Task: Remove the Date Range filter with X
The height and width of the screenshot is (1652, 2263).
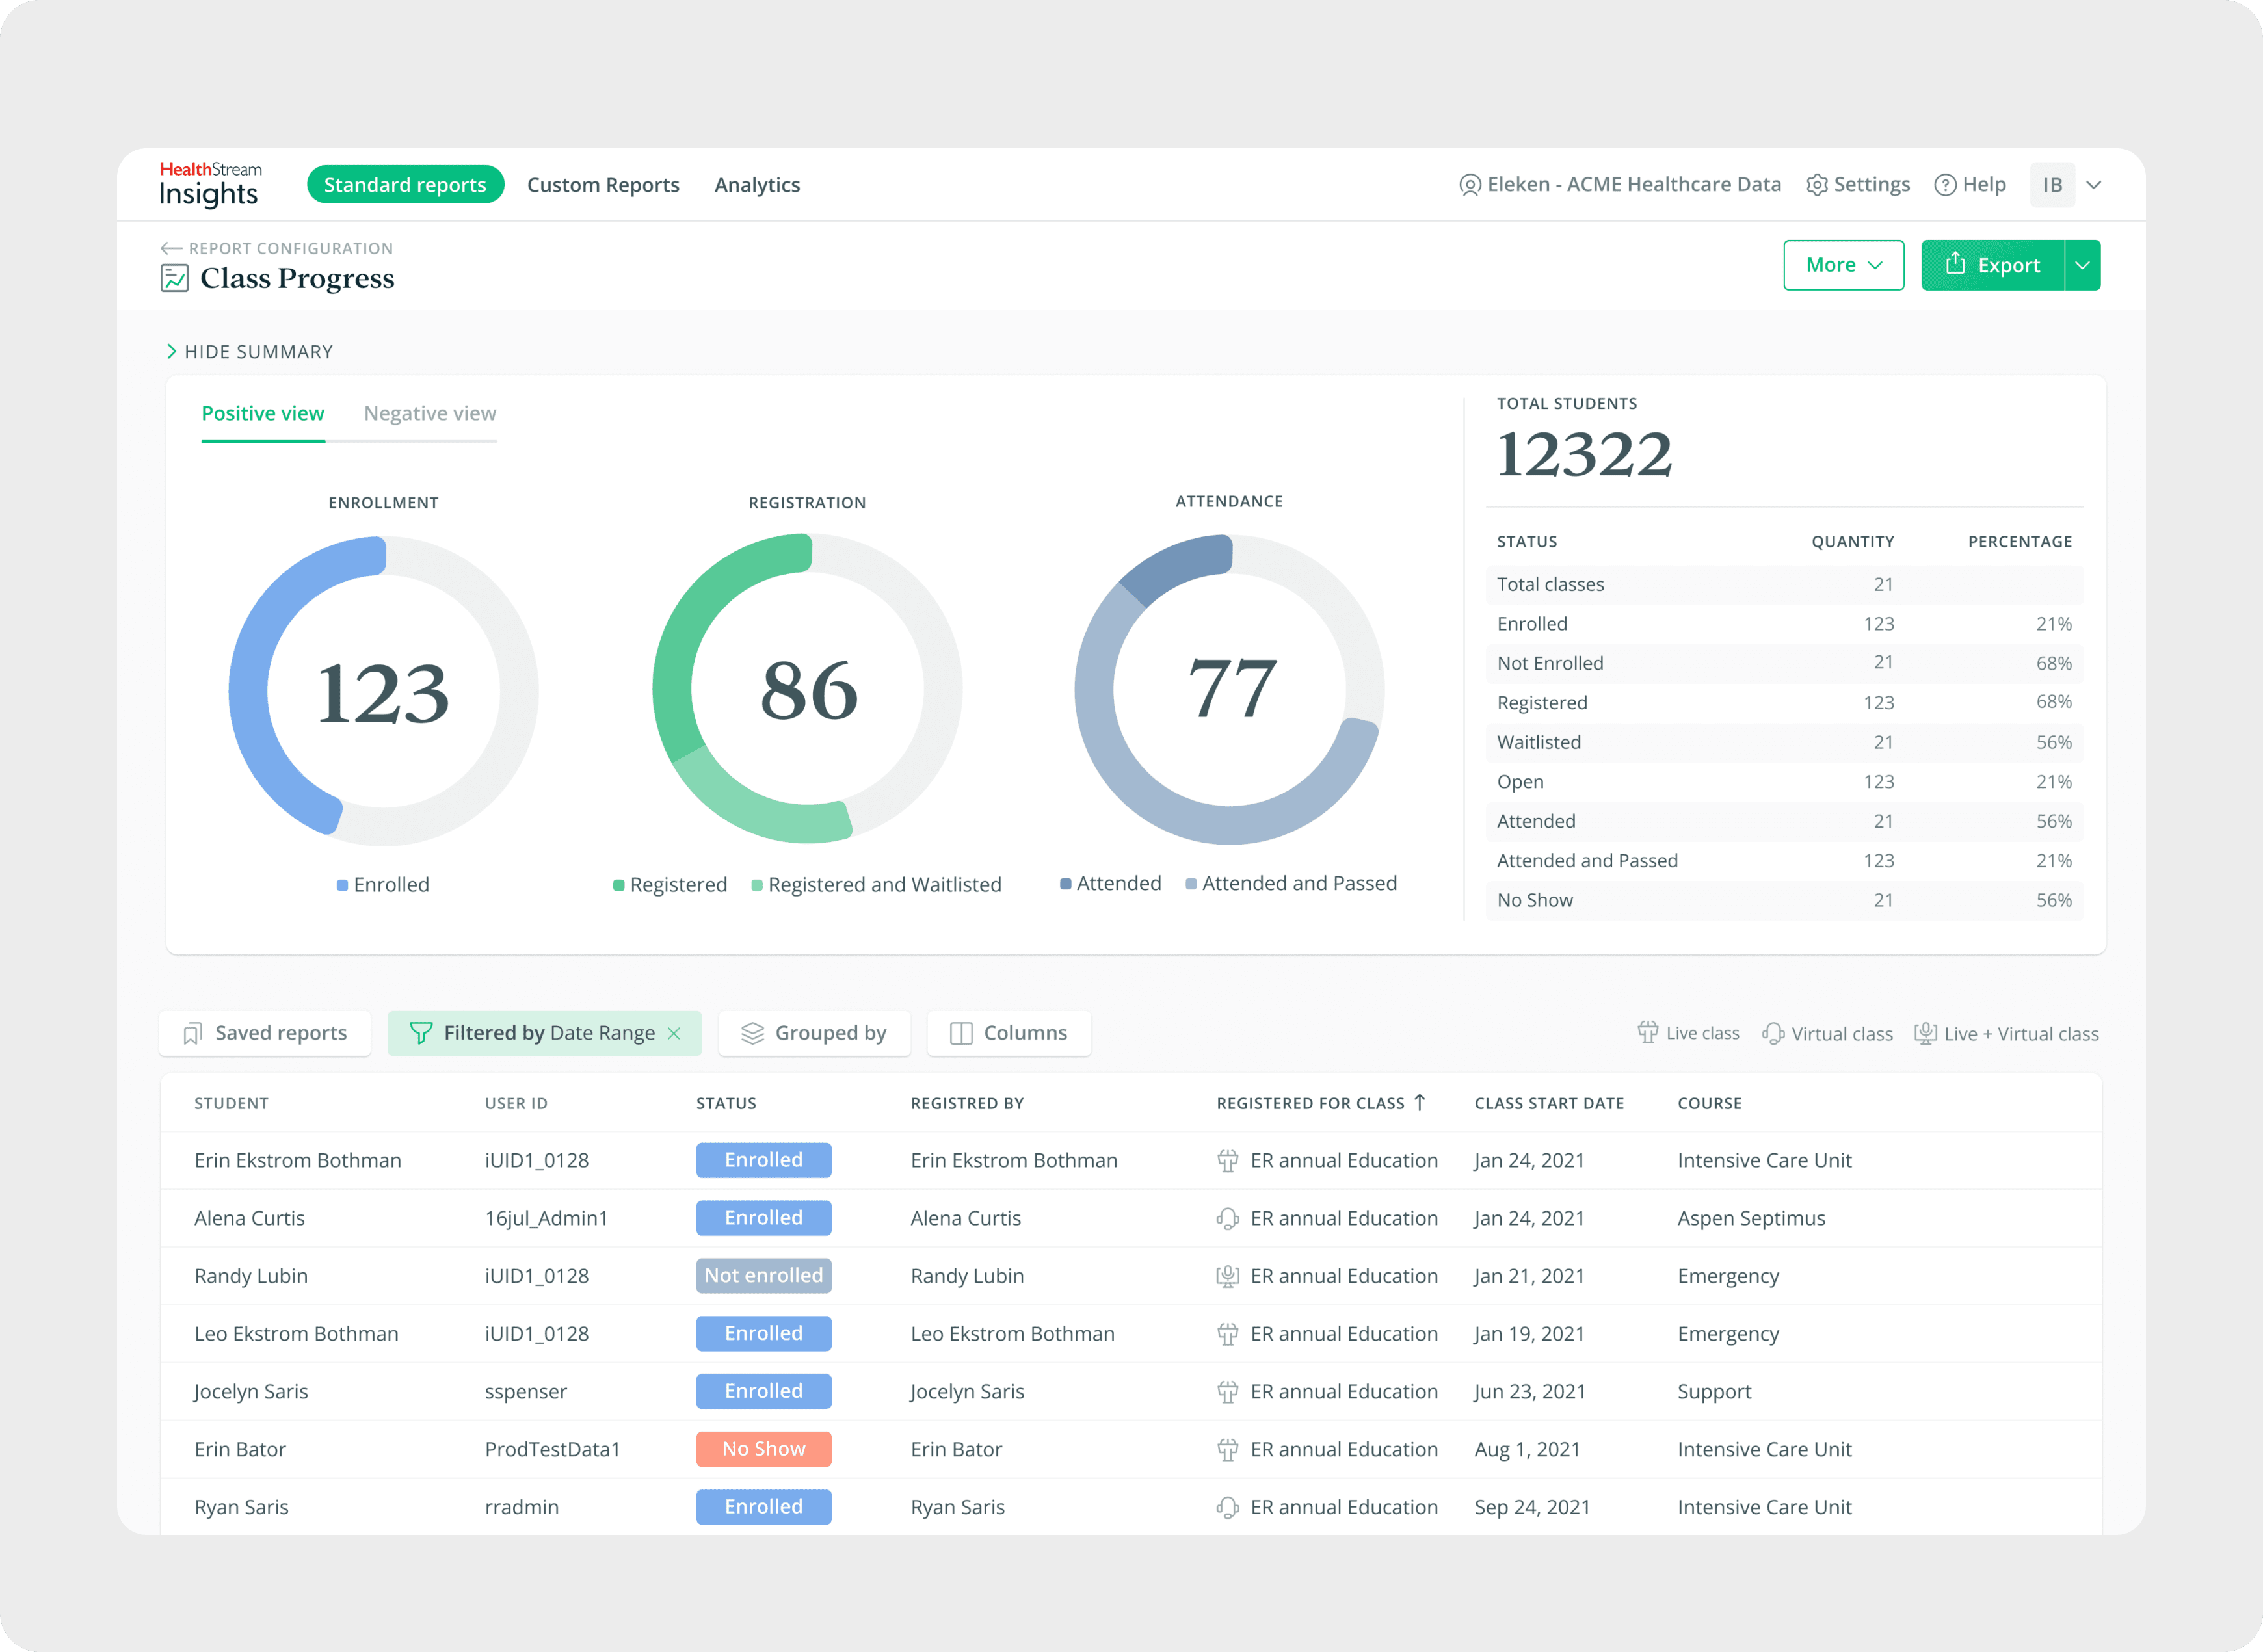Action: click(674, 1033)
